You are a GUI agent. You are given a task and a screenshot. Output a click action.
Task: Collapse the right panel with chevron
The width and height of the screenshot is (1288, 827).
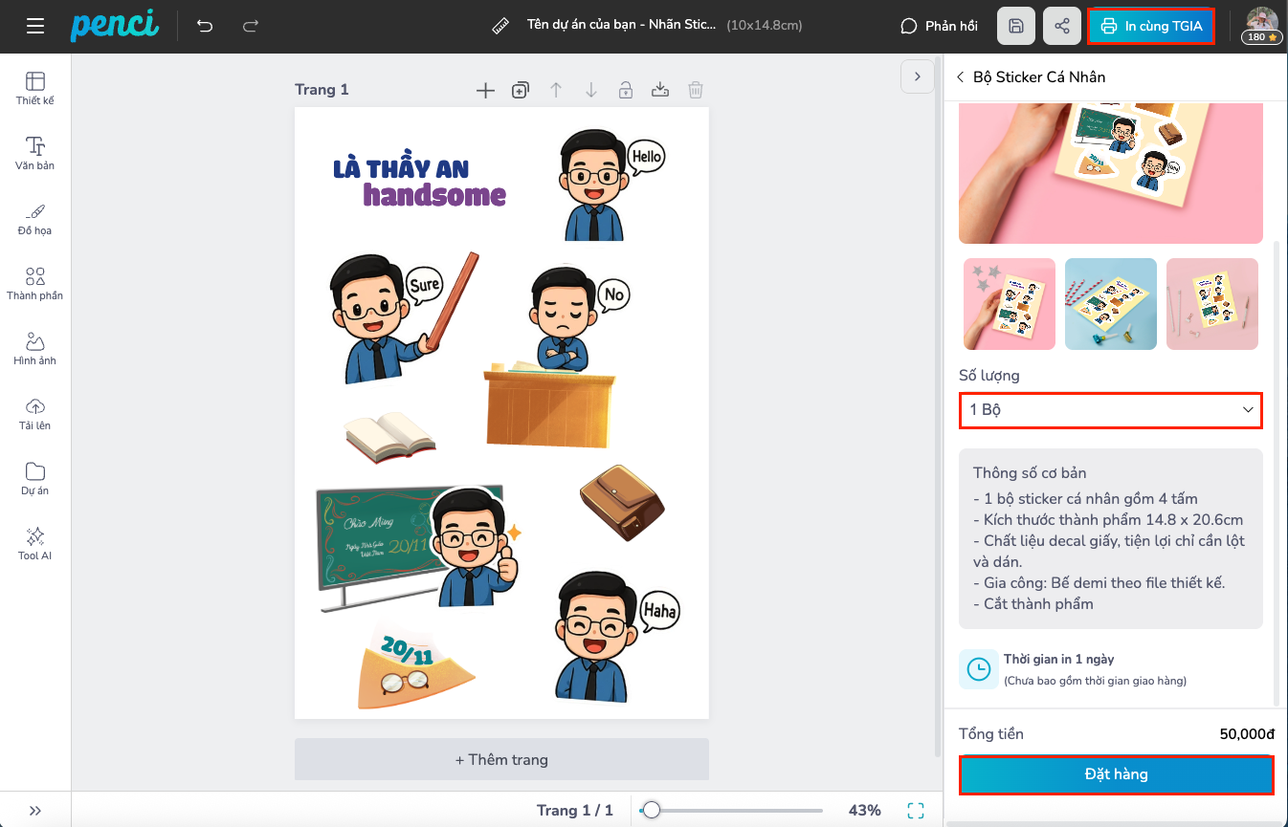point(917,76)
